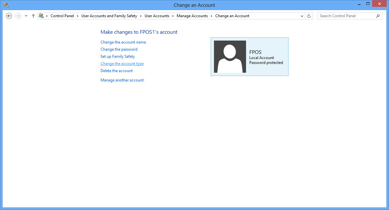
Task: Click the Make changes to FPOS1's account heading
Action: 139,32
